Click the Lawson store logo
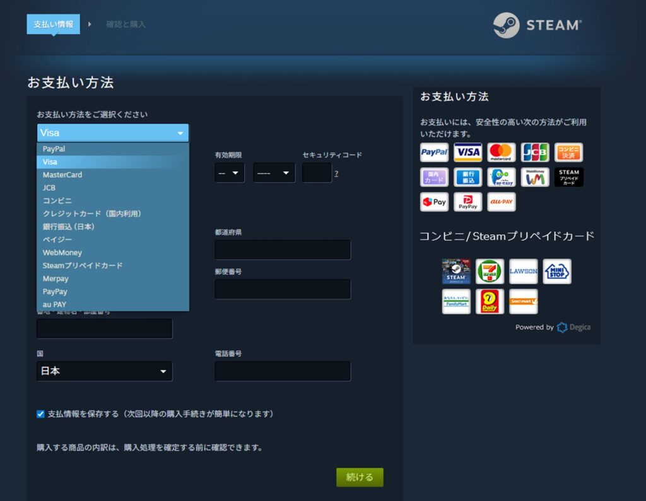The height and width of the screenshot is (501, 646). [x=523, y=271]
